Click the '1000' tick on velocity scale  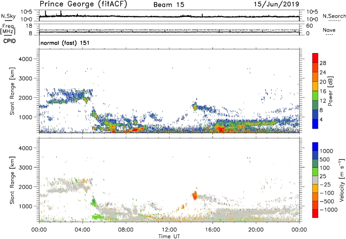point(326,151)
